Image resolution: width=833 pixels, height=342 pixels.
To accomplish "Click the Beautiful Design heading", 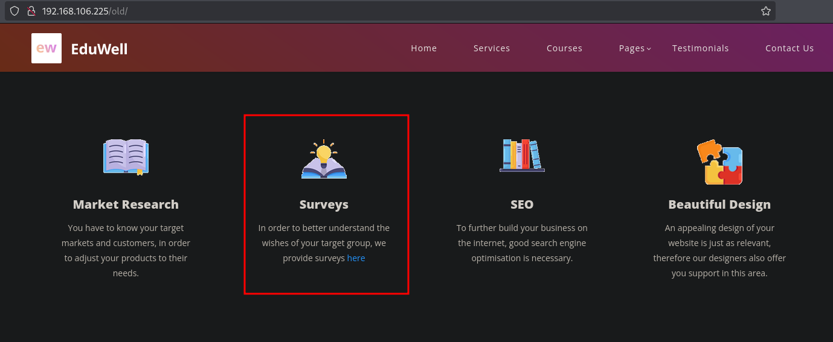I will click(x=719, y=204).
